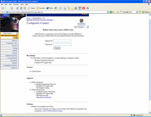151x117 pixels.
Task: Open the Google search box dropdown
Action: click(137, 12)
